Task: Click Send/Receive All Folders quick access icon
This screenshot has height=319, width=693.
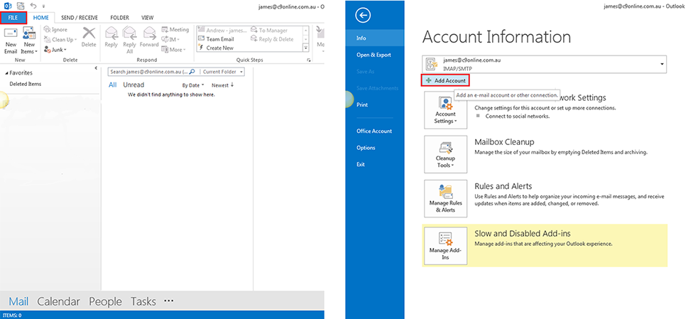Action: coord(21,6)
